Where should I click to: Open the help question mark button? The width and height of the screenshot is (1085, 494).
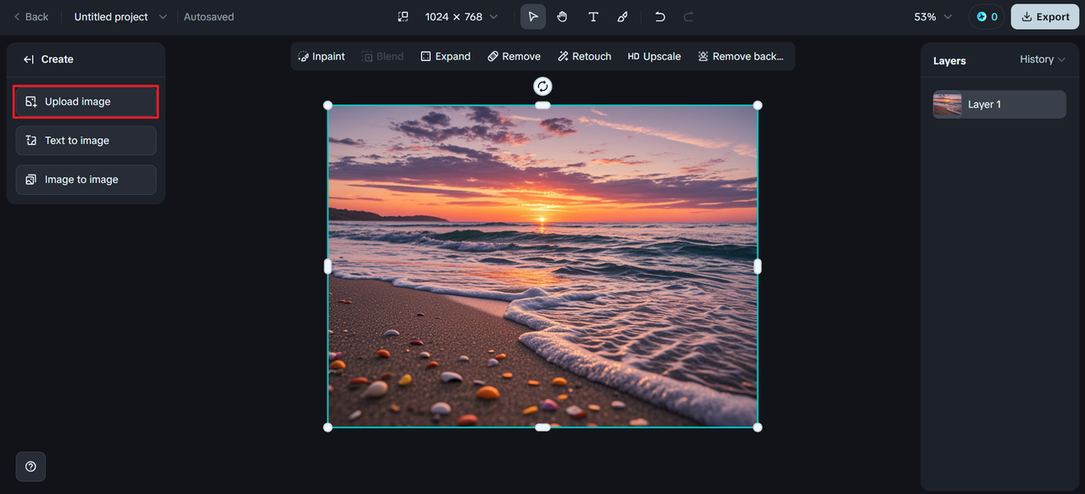click(31, 466)
